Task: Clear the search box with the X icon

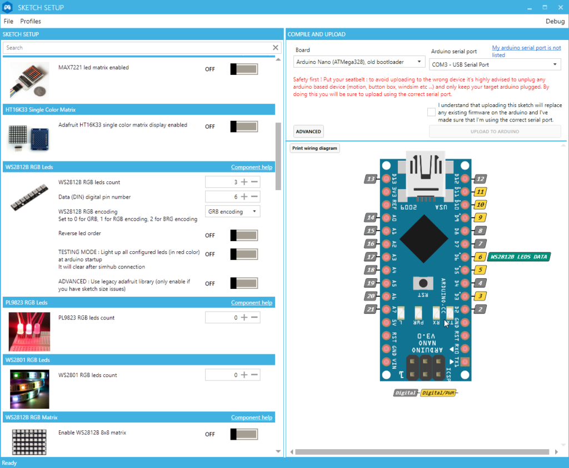Action: (276, 48)
